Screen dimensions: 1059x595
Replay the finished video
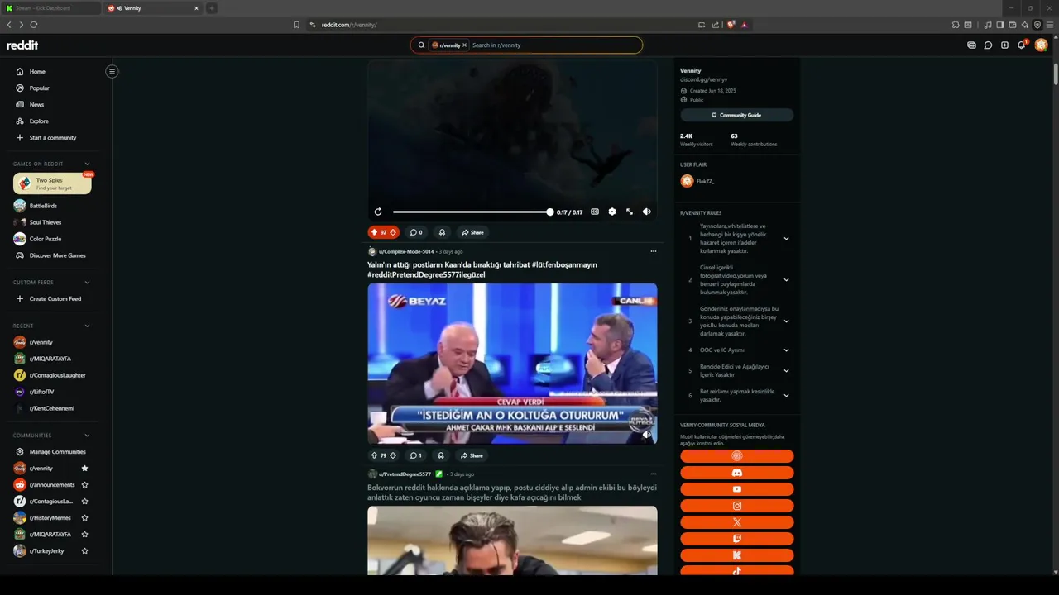(x=378, y=212)
